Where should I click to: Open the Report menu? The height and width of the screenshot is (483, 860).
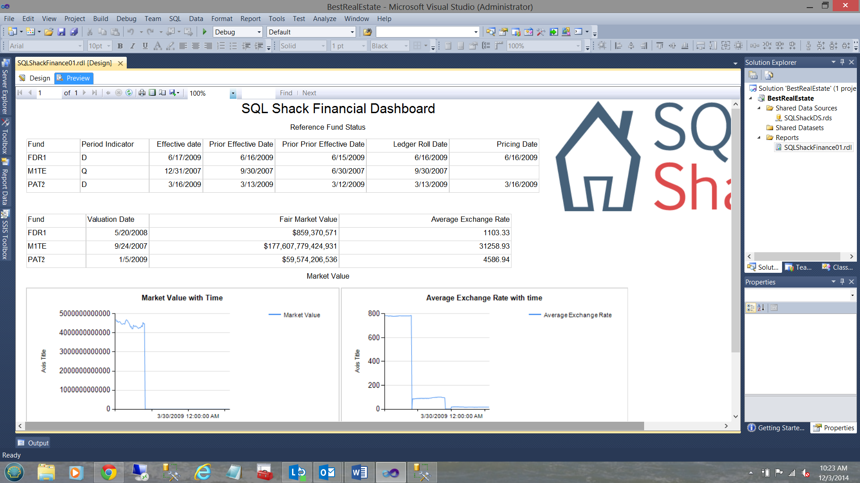[250, 19]
